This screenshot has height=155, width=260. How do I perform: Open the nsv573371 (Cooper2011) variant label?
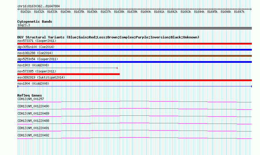[37, 41]
